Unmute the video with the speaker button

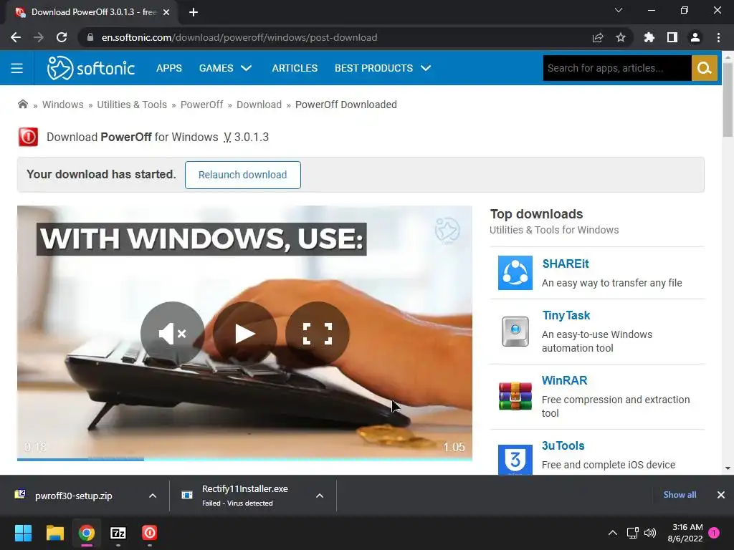(x=172, y=334)
